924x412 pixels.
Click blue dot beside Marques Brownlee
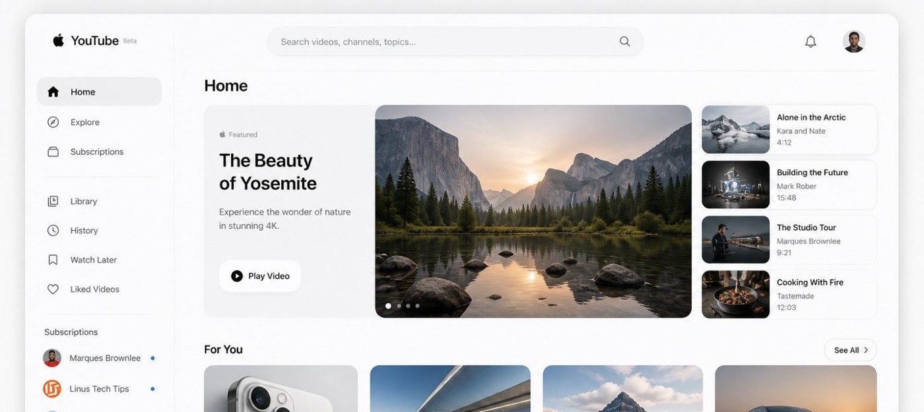pos(152,358)
